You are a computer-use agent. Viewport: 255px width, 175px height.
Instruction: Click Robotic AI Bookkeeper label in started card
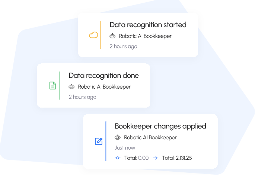point(145,36)
